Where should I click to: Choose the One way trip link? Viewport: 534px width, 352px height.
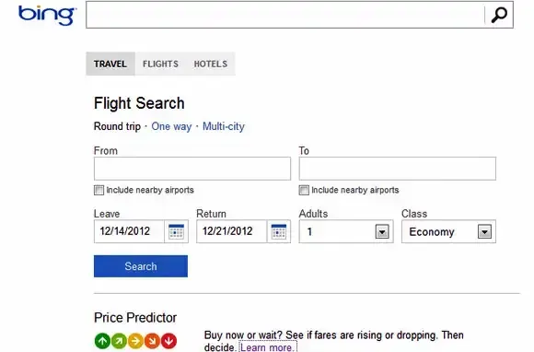pos(171,126)
